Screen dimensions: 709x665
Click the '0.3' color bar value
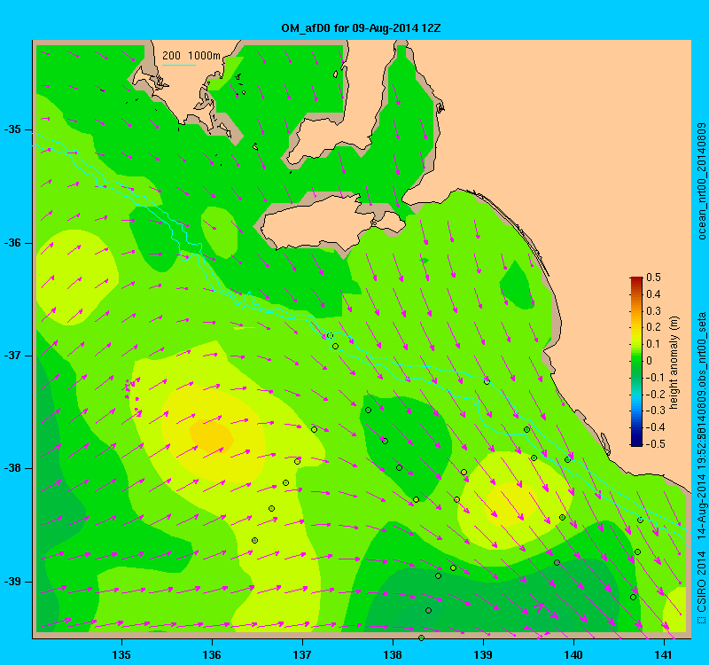tap(653, 311)
